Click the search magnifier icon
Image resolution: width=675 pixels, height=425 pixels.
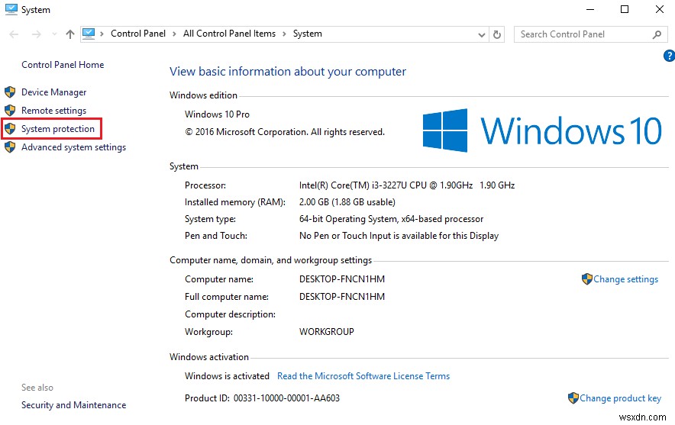657,34
